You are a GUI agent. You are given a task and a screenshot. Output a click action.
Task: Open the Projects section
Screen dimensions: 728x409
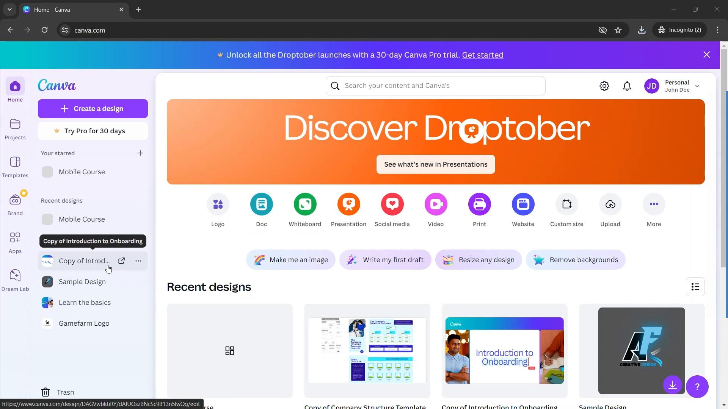coord(15,128)
